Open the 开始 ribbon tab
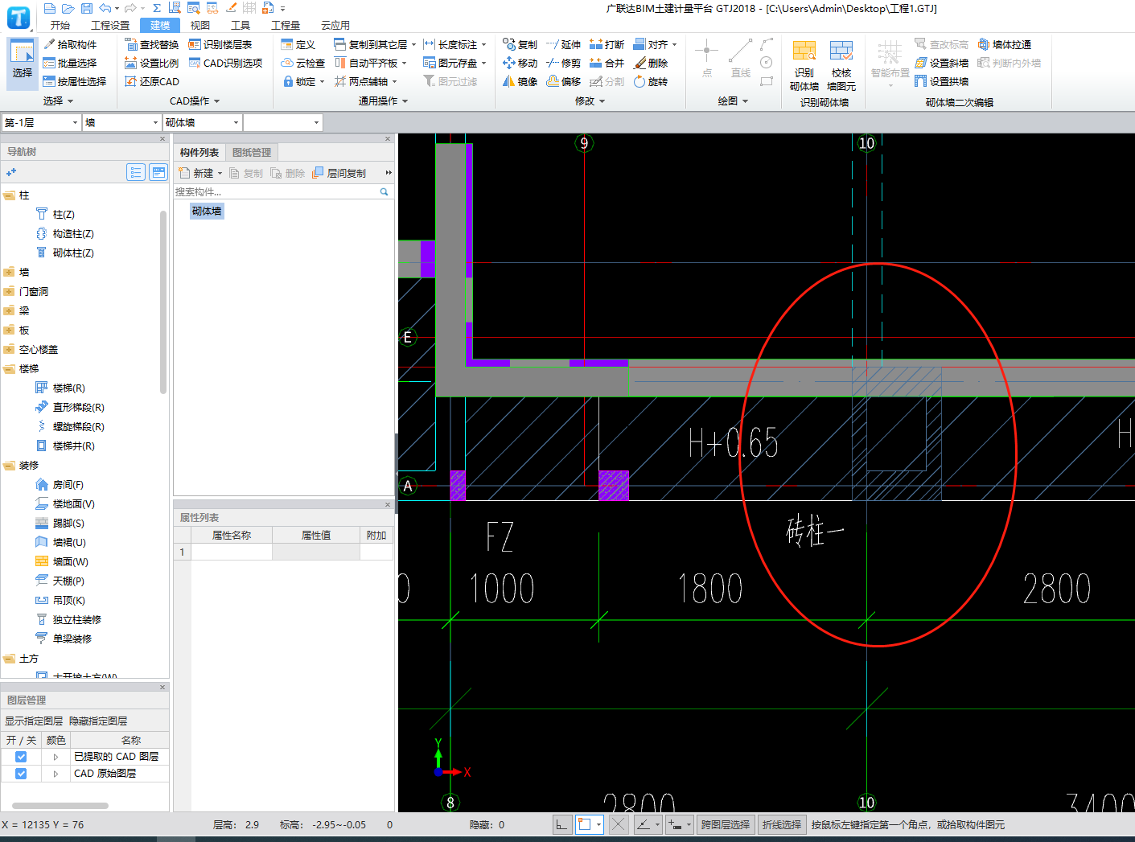This screenshot has width=1135, height=842. click(60, 25)
